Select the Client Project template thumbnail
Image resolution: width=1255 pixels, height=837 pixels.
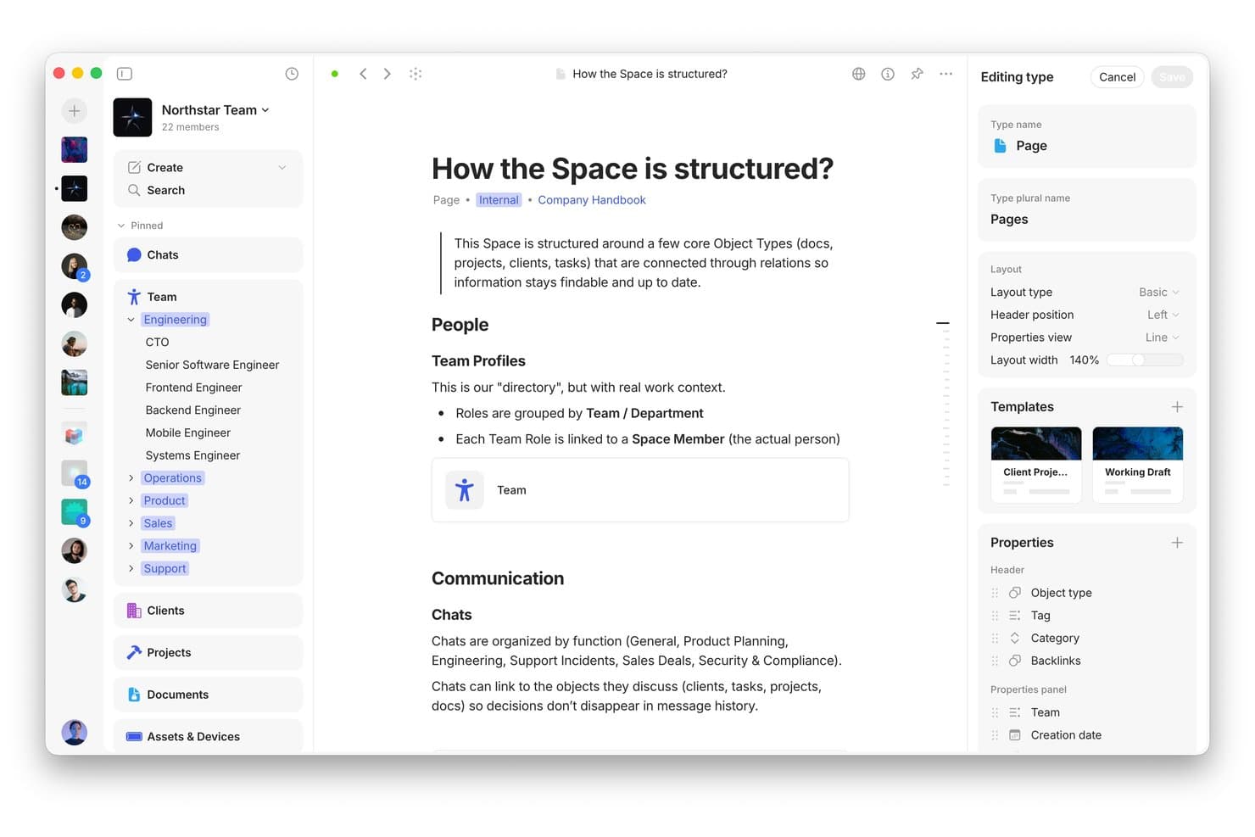[1036, 465]
